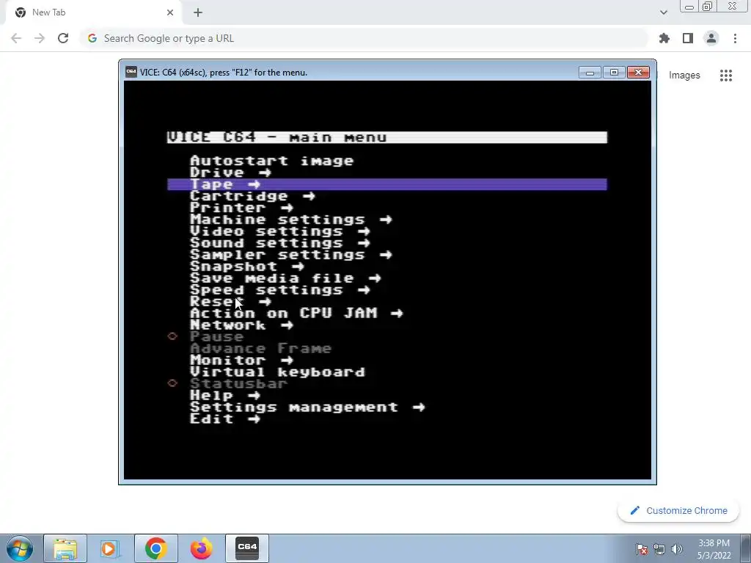
Task: Go forward in Chrome
Action: [x=40, y=38]
